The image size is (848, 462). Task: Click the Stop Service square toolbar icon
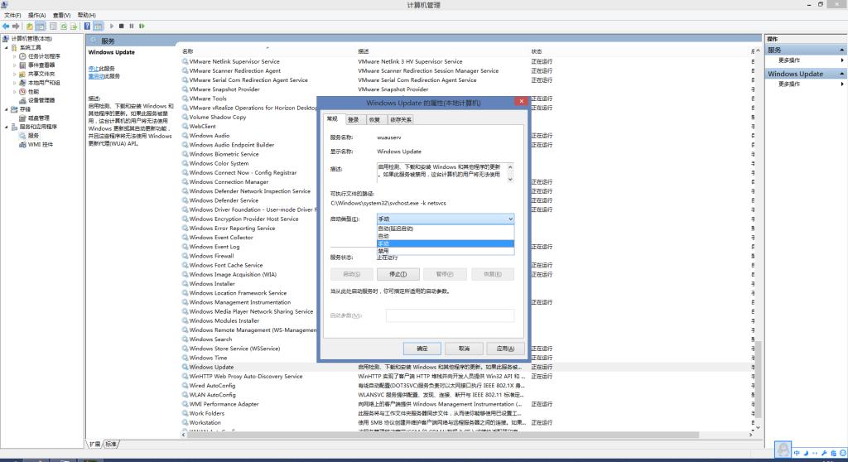click(x=122, y=26)
